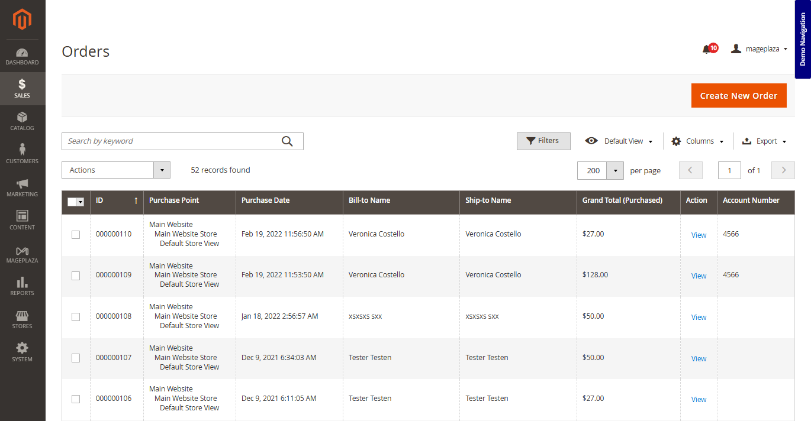Click Create New Order button
This screenshot has height=421, width=811.
(x=739, y=96)
